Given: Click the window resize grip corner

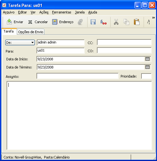Looking at the screenshot, I should coord(155,158).
